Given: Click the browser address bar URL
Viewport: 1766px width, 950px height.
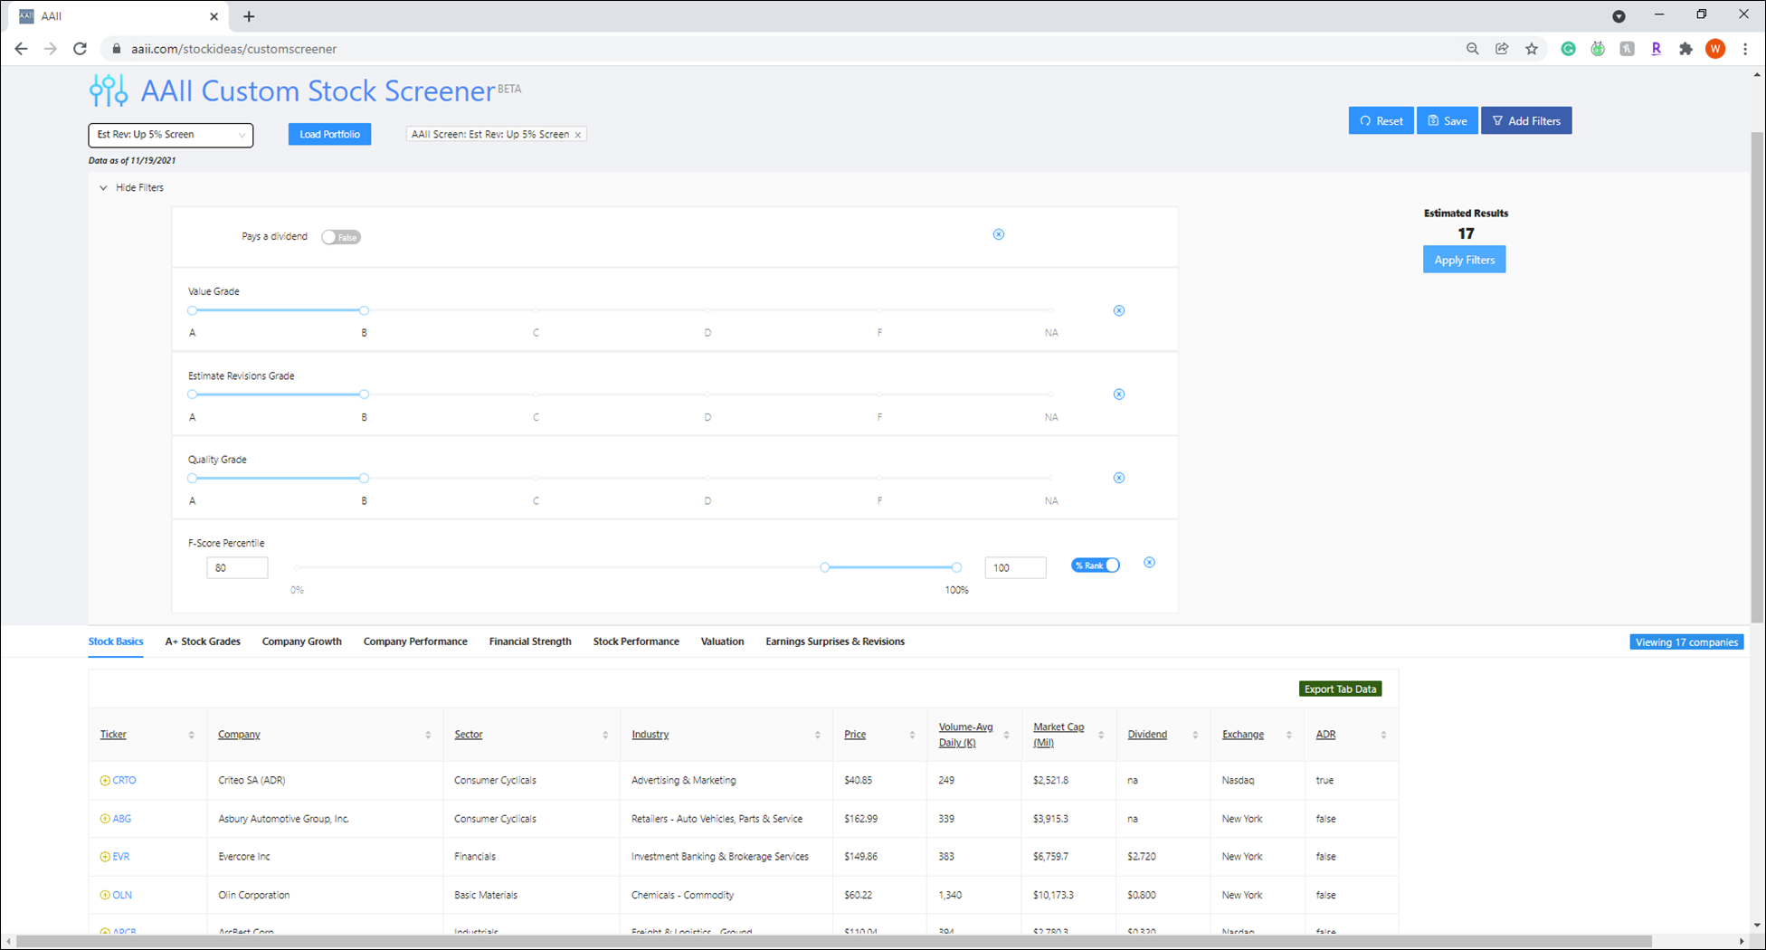Looking at the screenshot, I should click(233, 49).
